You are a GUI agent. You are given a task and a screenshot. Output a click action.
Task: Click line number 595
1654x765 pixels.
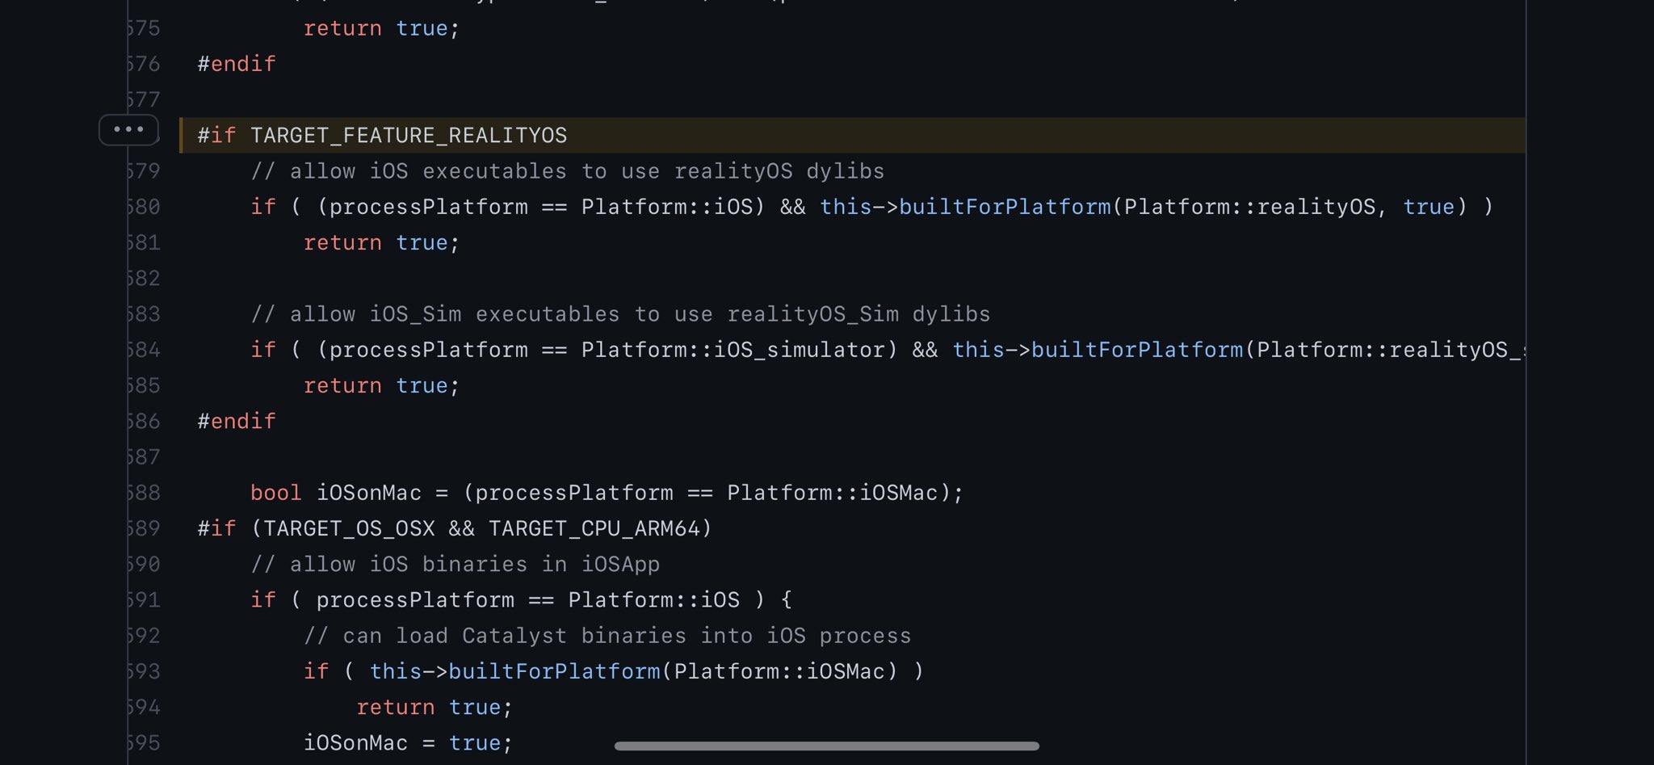(144, 742)
